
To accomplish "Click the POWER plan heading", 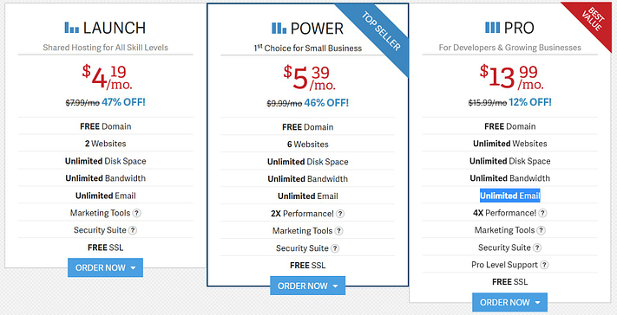I will coord(317,29).
